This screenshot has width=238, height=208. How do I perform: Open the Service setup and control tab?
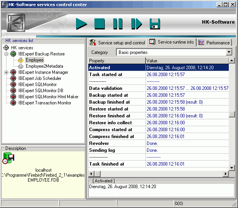(x=117, y=42)
